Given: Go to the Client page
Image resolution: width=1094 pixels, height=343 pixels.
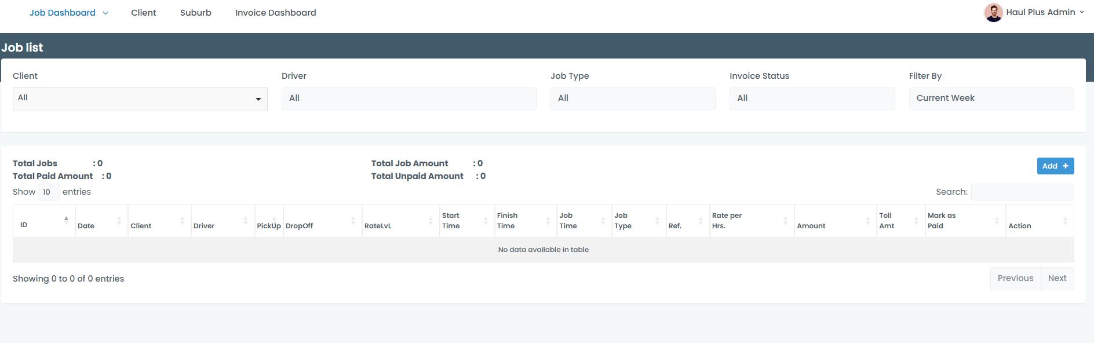Looking at the screenshot, I should tap(143, 13).
